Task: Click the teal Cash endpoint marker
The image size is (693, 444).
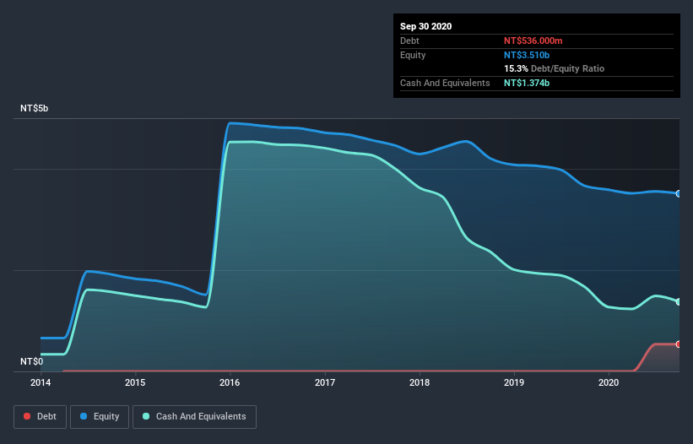Action: 679,301
